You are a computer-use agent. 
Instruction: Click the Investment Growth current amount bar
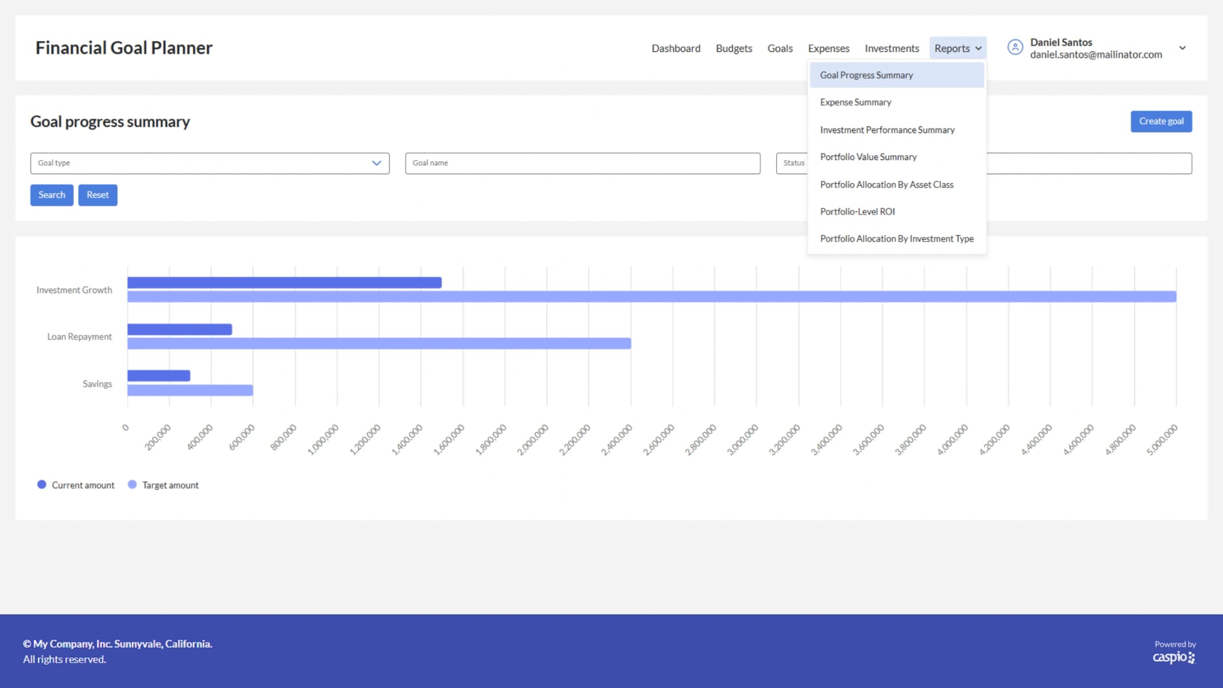(x=284, y=282)
